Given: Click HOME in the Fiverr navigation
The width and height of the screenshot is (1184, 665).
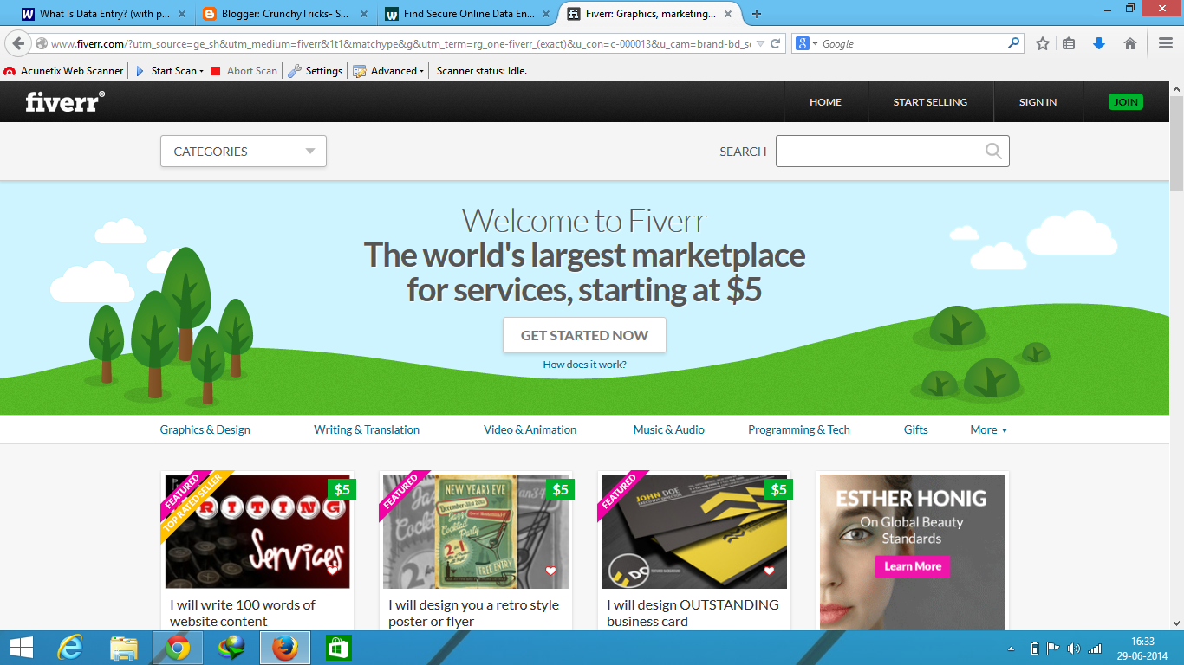Looking at the screenshot, I should click(x=825, y=102).
